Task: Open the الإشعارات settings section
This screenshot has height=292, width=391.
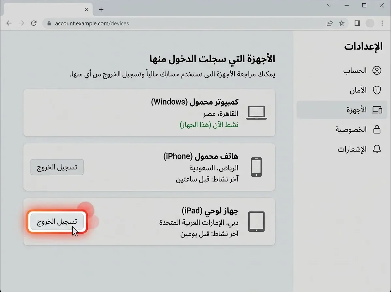Action: coord(342,149)
